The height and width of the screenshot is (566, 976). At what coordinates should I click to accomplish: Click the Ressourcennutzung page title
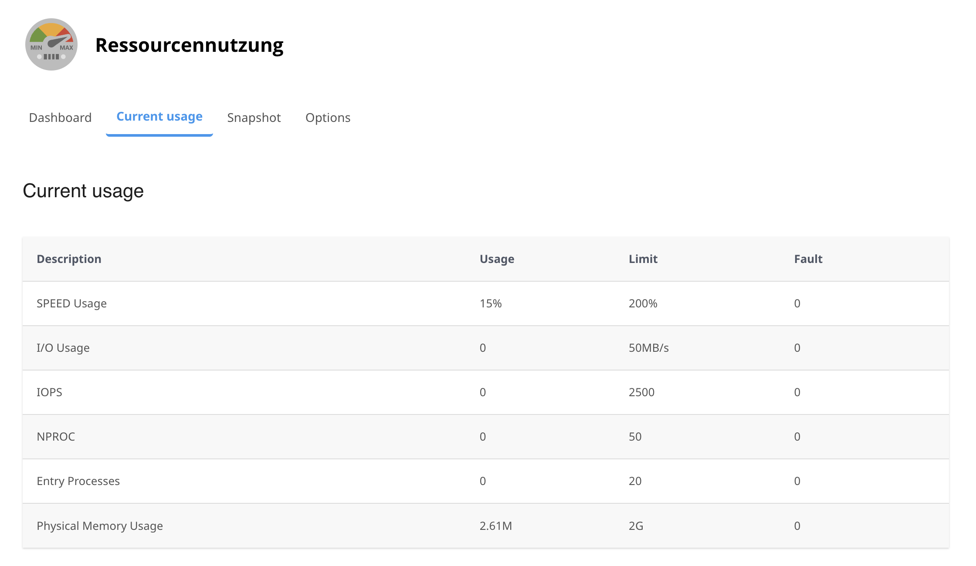(x=189, y=45)
